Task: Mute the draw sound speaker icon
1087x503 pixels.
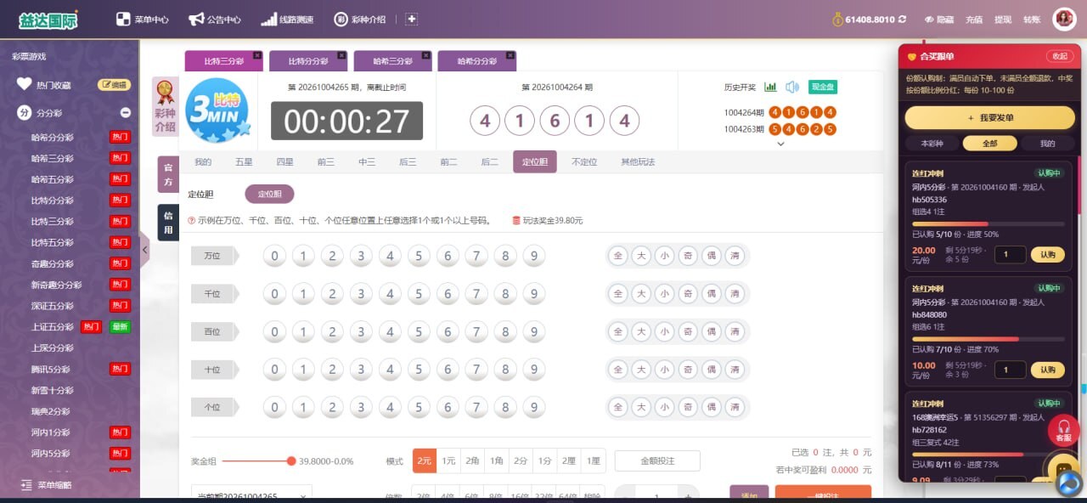Action: click(x=792, y=87)
